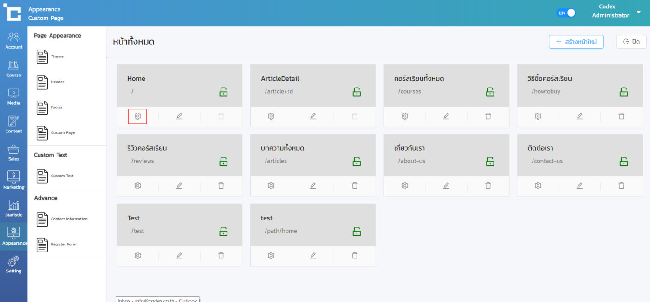Delete the /path/home test page
650x302 pixels.
point(355,256)
